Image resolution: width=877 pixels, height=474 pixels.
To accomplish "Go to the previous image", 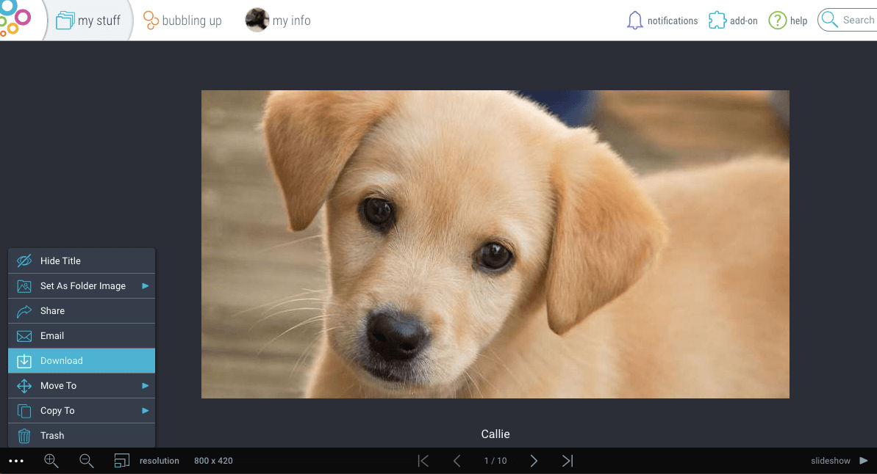I will click(457, 461).
